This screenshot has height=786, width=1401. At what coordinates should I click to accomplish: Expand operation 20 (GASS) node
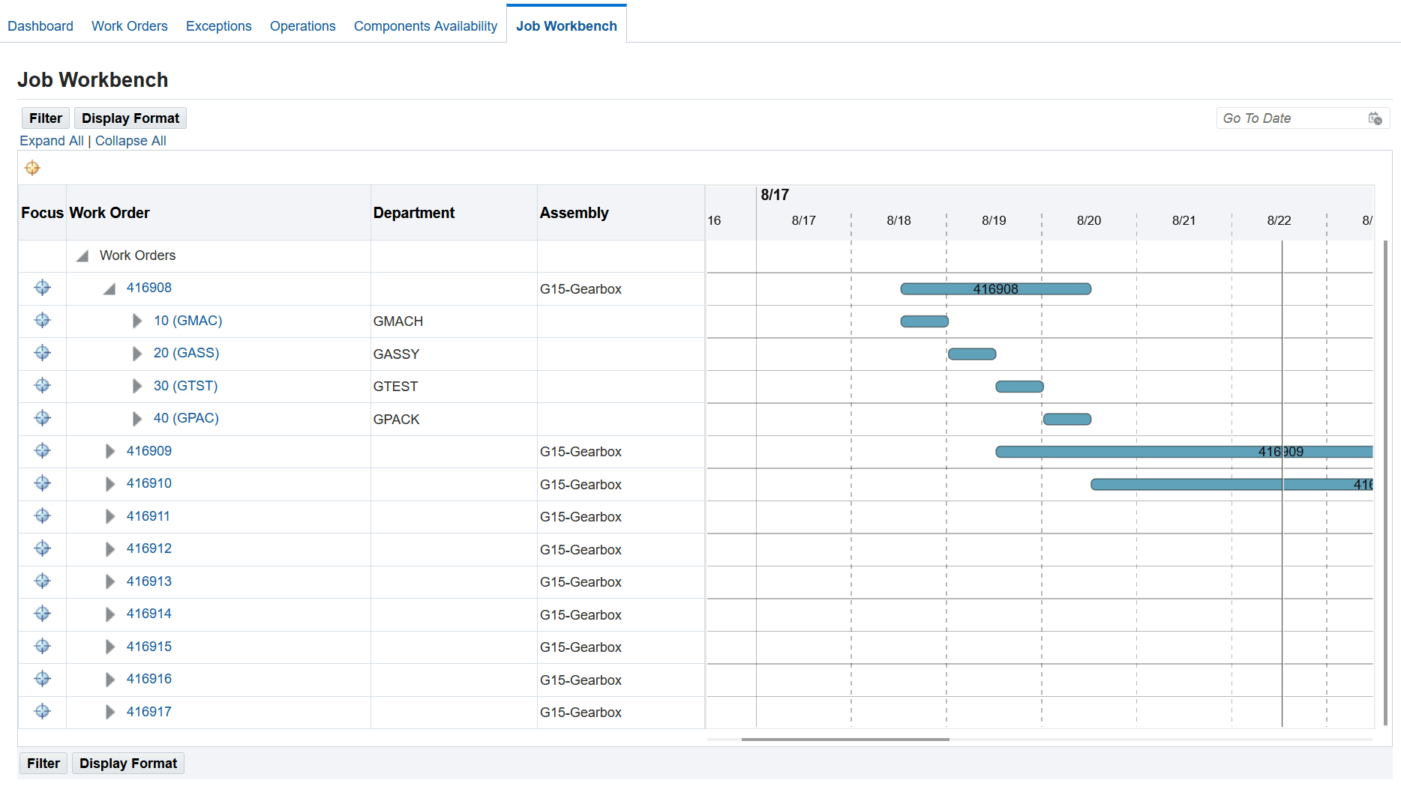point(137,354)
